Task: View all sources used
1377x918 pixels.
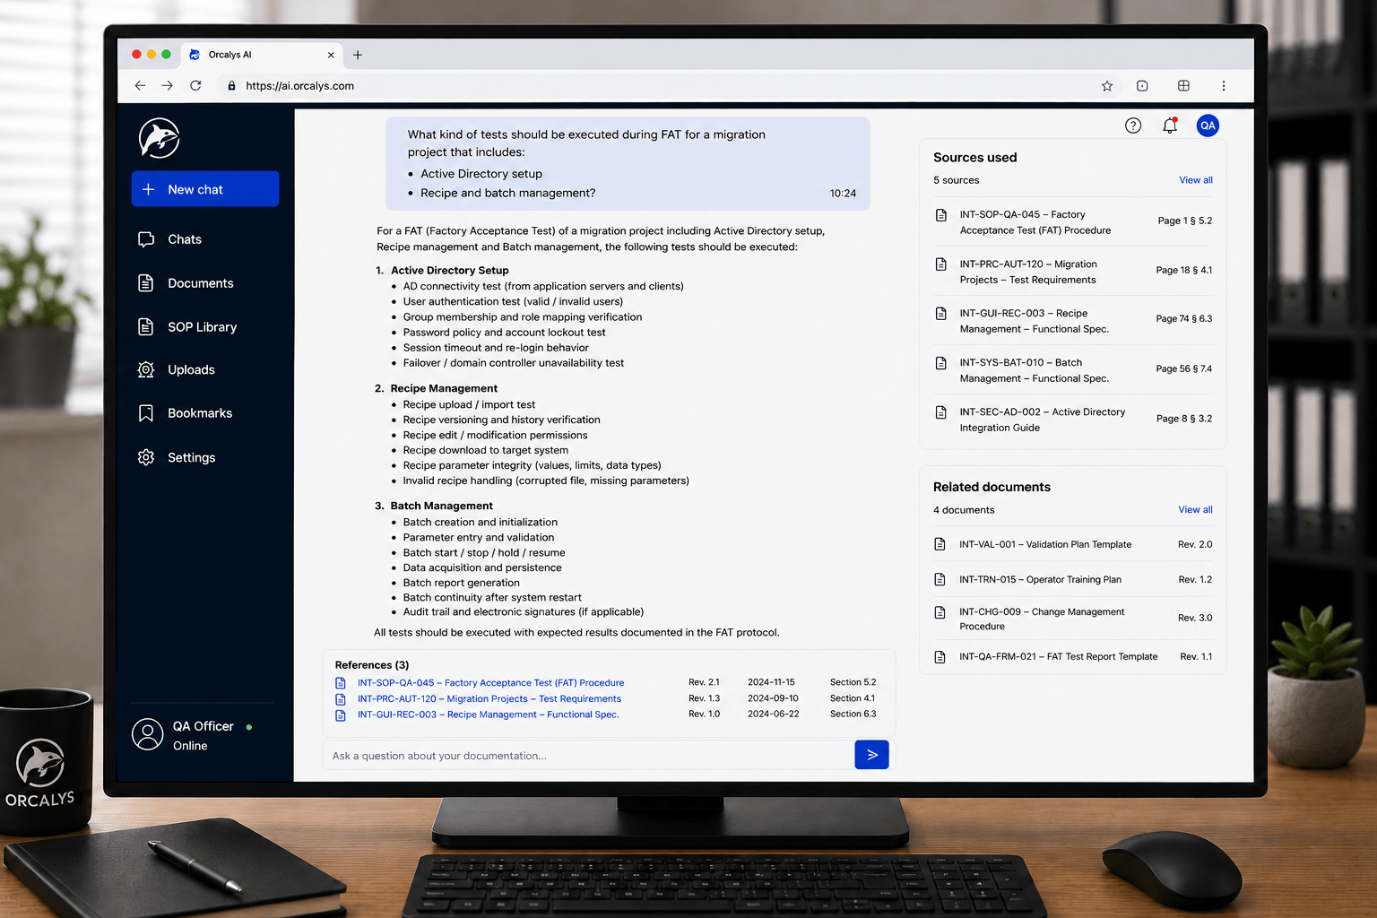Action: pos(1195,180)
